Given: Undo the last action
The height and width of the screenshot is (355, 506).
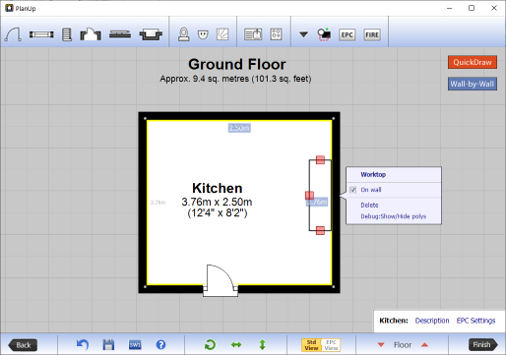Looking at the screenshot, I should (x=83, y=345).
